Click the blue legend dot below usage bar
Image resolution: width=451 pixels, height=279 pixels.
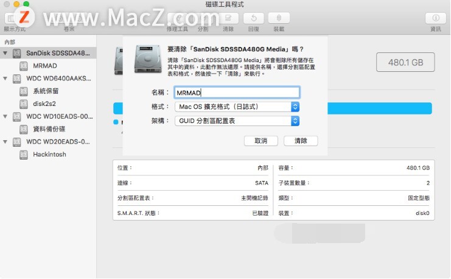coord(116,122)
